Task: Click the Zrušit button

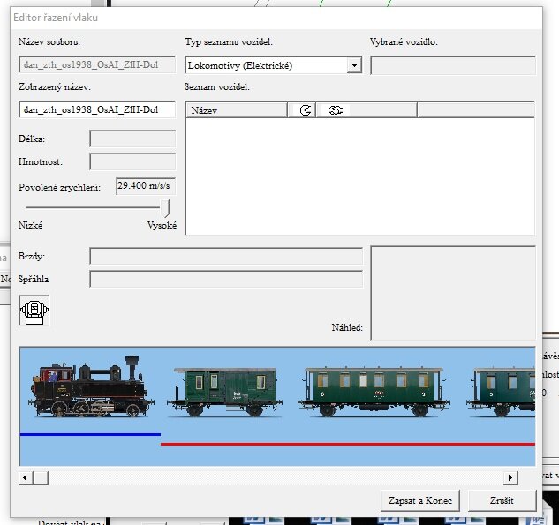Action: point(502,500)
